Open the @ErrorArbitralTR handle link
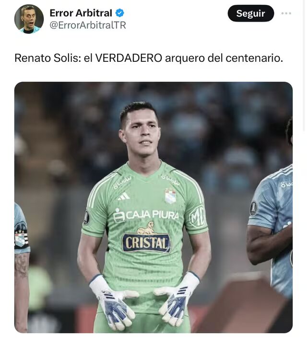 point(88,25)
